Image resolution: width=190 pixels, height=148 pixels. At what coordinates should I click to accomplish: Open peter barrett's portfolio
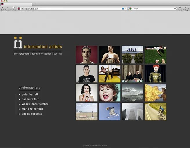pyautogui.click(x=30, y=94)
